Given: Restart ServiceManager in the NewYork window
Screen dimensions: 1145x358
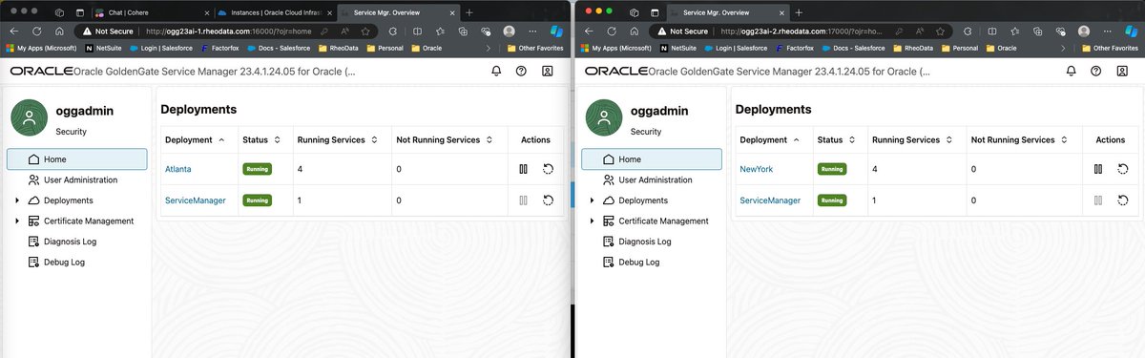Looking at the screenshot, I should [1124, 200].
